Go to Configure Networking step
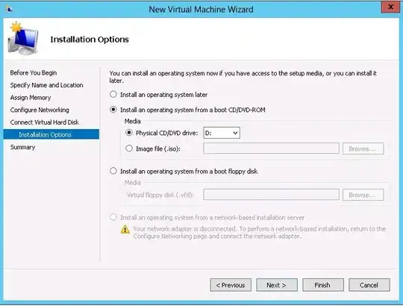403x306 pixels. [40, 110]
